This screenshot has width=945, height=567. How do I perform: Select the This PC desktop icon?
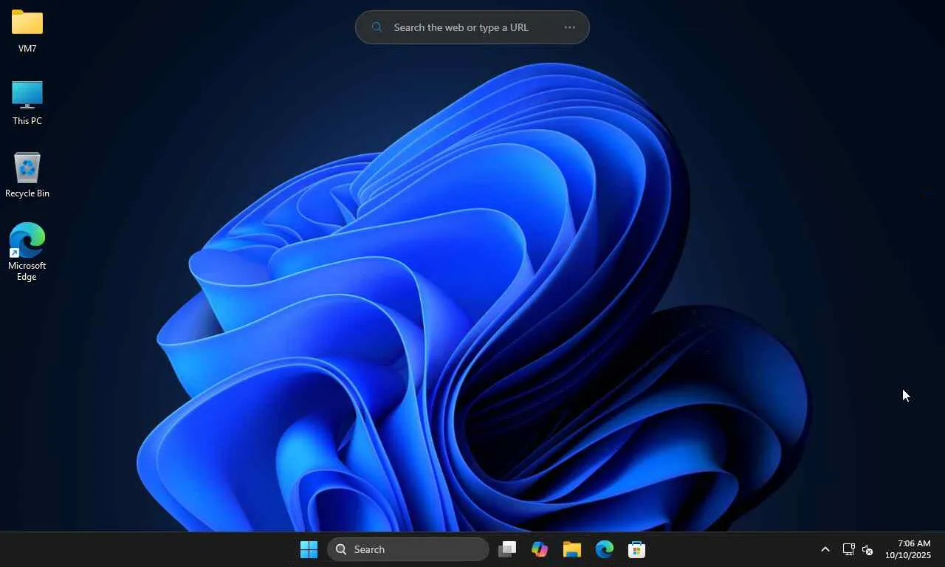pyautogui.click(x=27, y=103)
